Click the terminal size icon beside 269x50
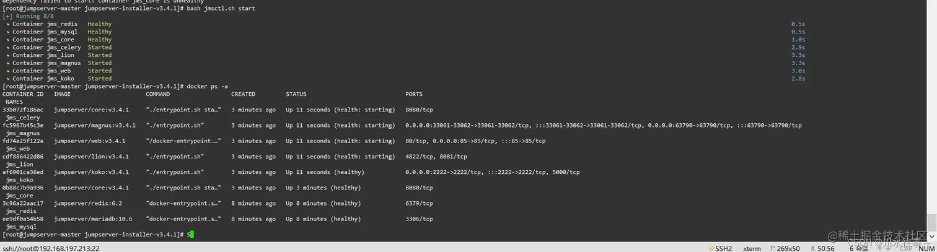The image size is (937, 252). click(772, 248)
